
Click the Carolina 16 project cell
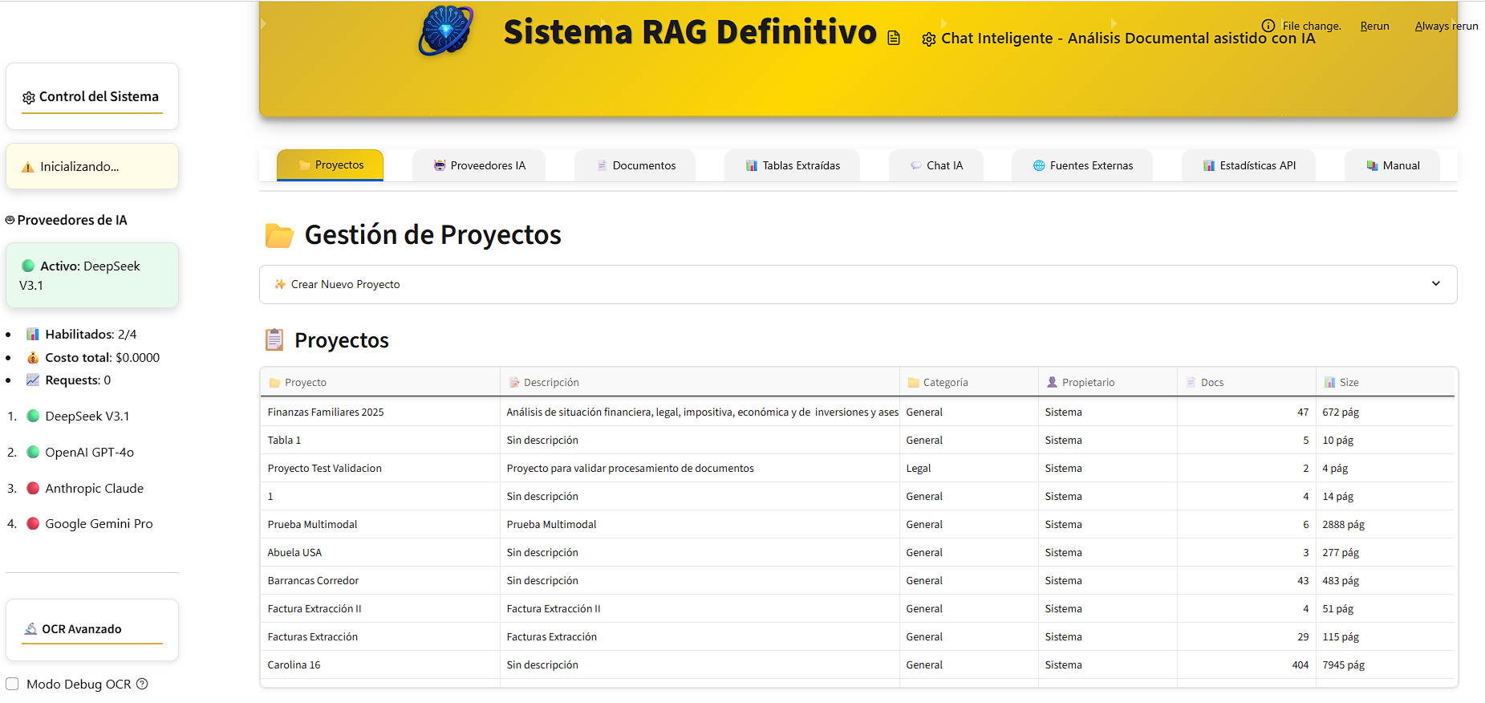294,664
